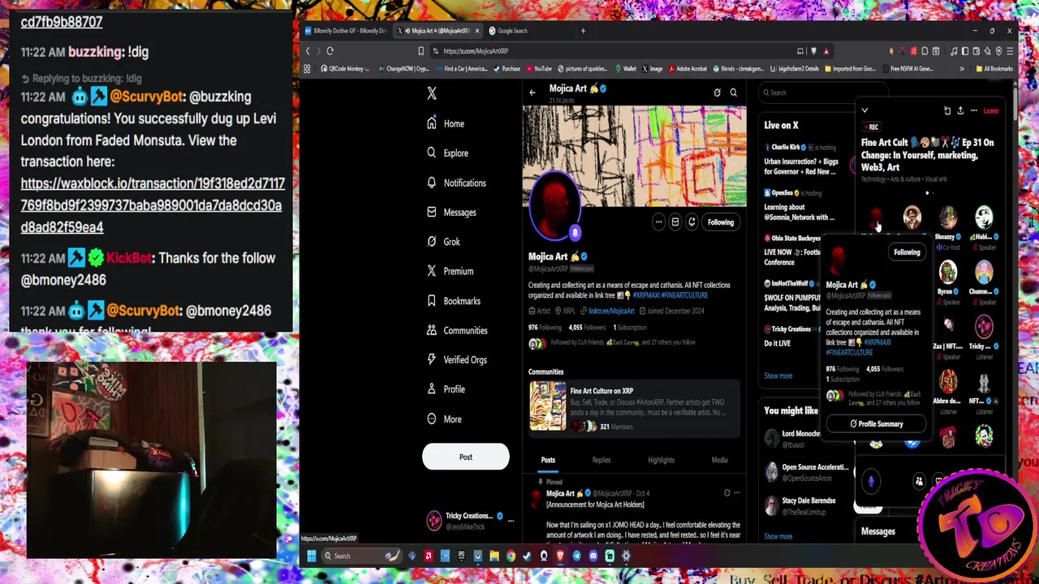Click the X logo above Home
The width and height of the screenshot is (1039, 584).
(432, 93)
